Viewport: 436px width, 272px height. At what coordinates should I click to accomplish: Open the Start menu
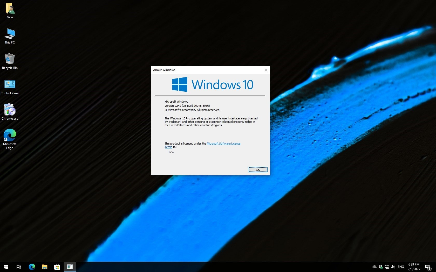tap(6, 267)
